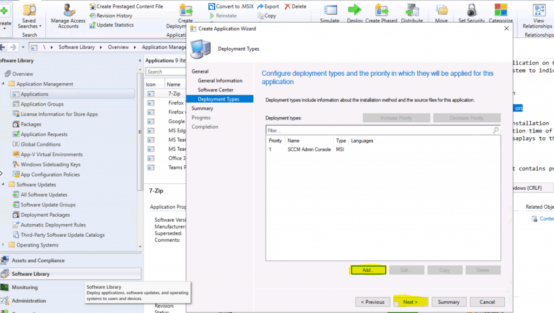Open App Configuration Policies node
The width and height of the screenshot is (554, 313).
point(50,174)
